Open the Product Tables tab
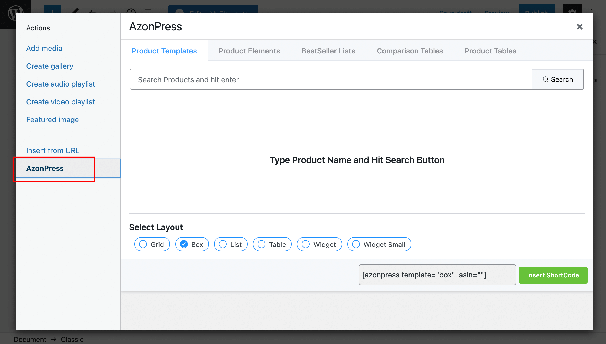The height and width of the screenshot is (344, 606). click(490, 51)
